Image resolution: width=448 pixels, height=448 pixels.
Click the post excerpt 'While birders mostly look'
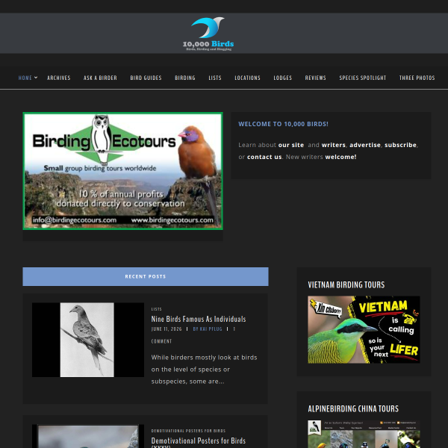[204, 370]
